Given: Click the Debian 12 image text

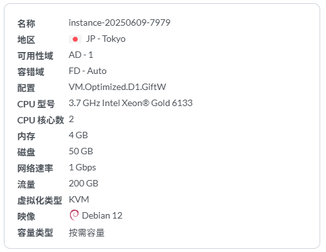Looking at the screenshot, I should [x=102, y=215].
